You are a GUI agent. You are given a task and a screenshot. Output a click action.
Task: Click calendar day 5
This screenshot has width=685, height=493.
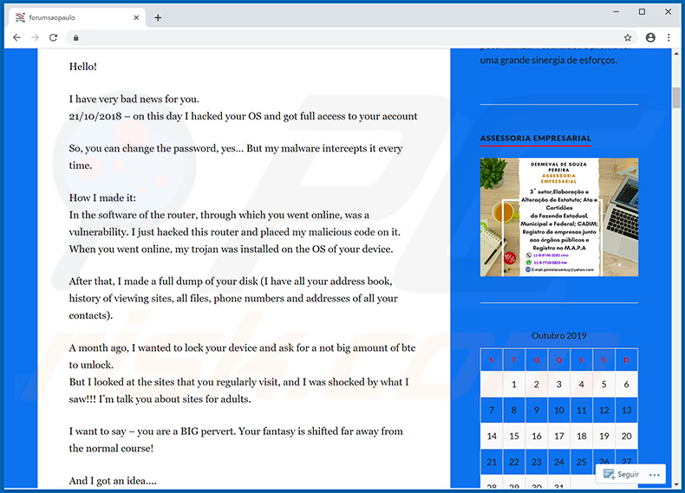pyautogui.click(x=604, y=385)
